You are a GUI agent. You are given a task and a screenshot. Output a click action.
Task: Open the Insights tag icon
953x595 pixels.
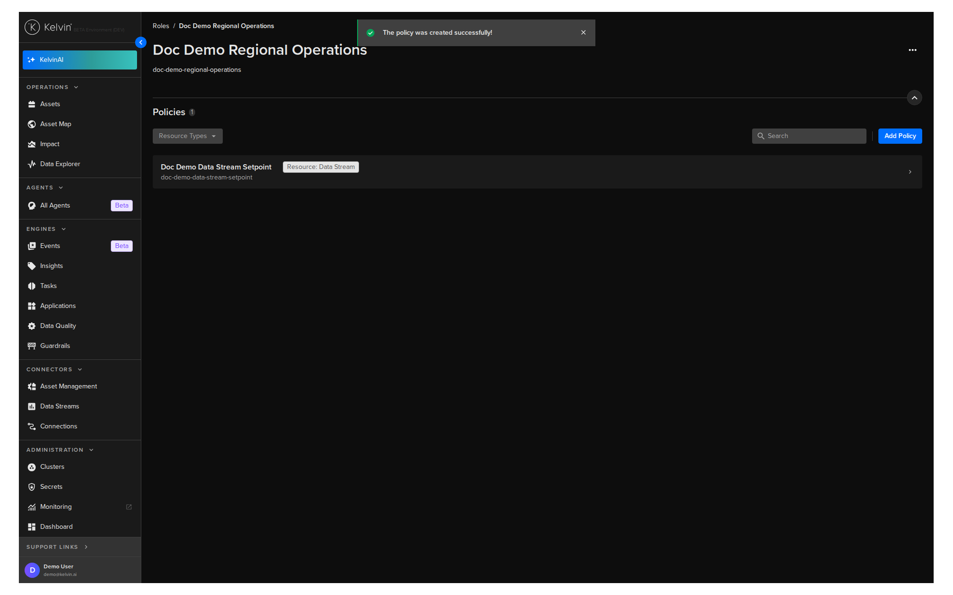pos(32,266)
